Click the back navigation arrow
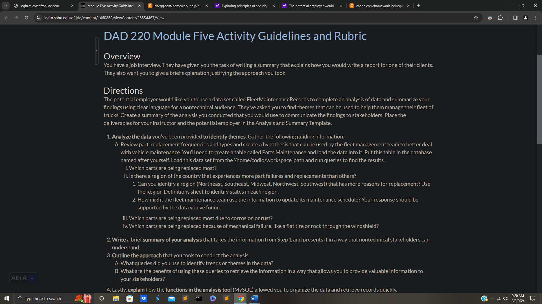The image size is (542, 304). pyautogui.click(x=6, y=17)
